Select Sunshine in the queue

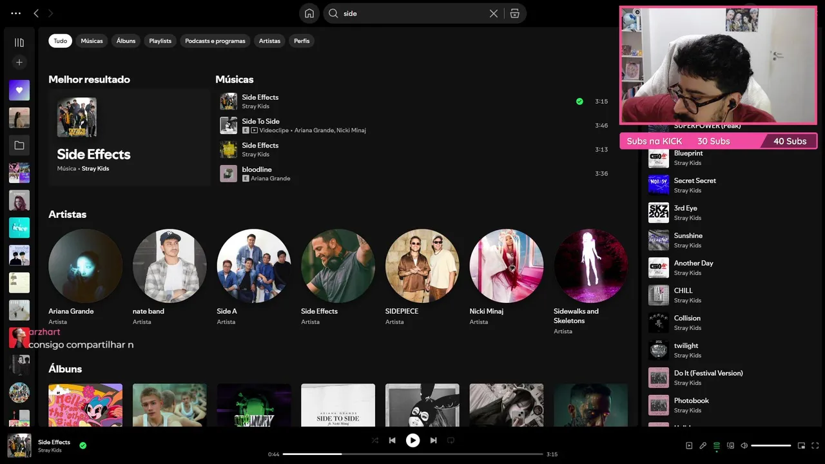click(731, 240)
